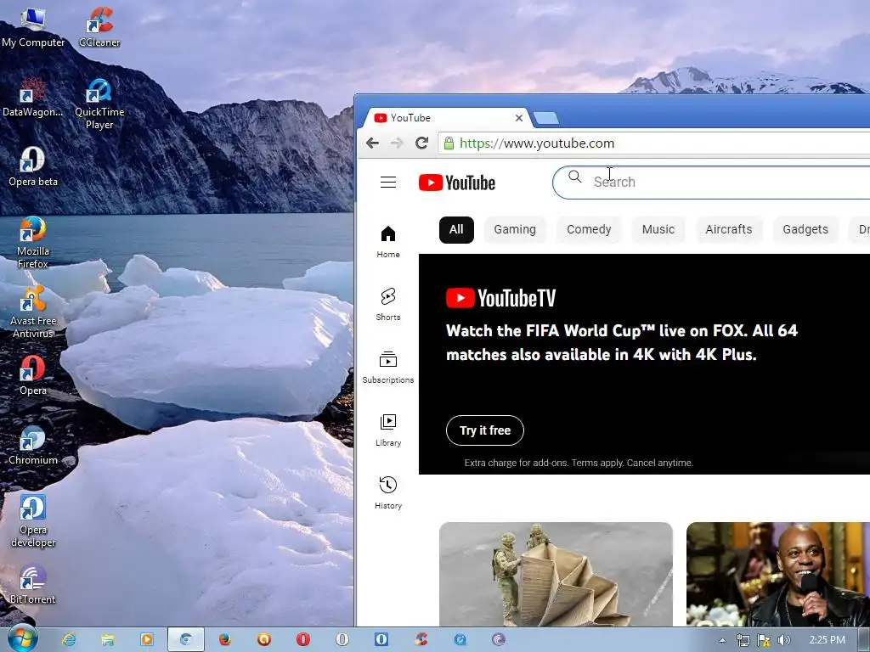Click the volume speaker tray icon
The height and width of the screenshot is (652, 870).
point(784,640)
